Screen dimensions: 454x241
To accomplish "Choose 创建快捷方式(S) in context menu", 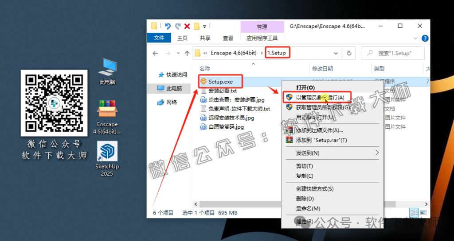I will (x=333, y=189).
